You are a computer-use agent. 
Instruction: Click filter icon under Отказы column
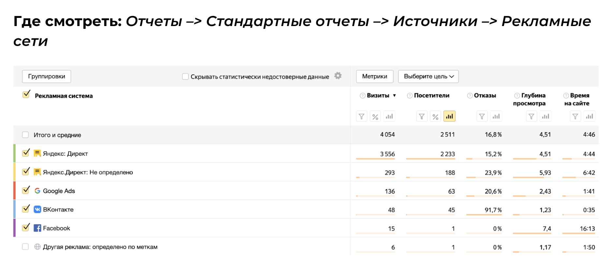click(x=482, y=117)
